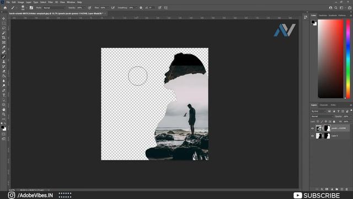Select the Crop tool
The image size is (353, 199).
point(4,38)
